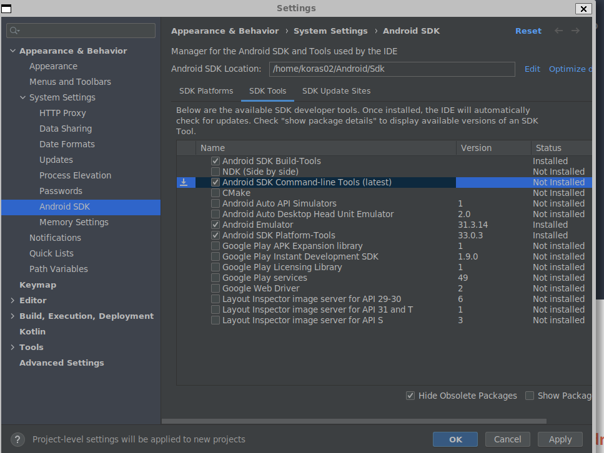Open Memory Settings page
The height and width of the screenshot is (453, 604).
pyautogui.click(x=74, y=222)
